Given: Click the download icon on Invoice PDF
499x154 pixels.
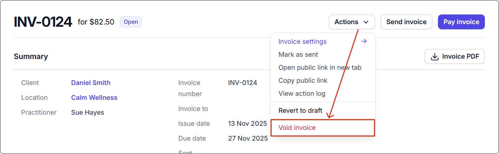Looking at the screenshot, I should 434,57.
